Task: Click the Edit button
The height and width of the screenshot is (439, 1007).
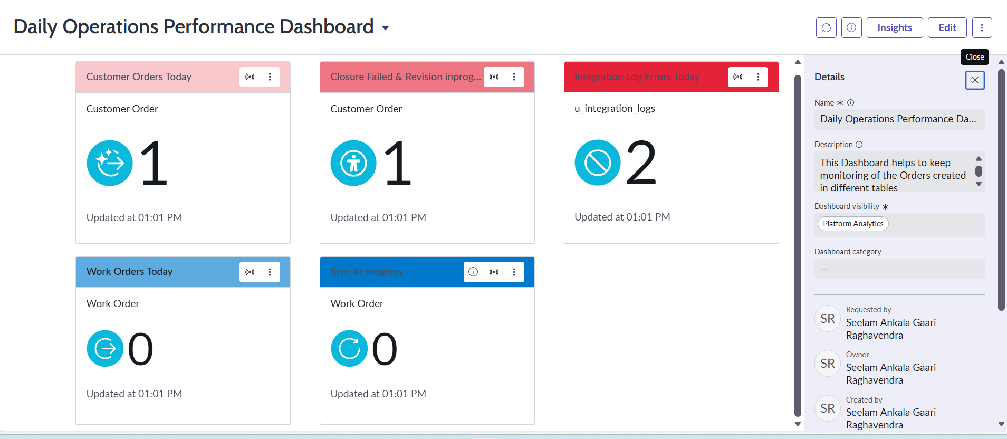Action: pos(947,27)
